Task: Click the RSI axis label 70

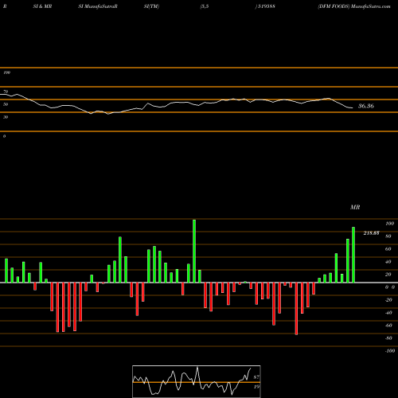Action: 6,92
